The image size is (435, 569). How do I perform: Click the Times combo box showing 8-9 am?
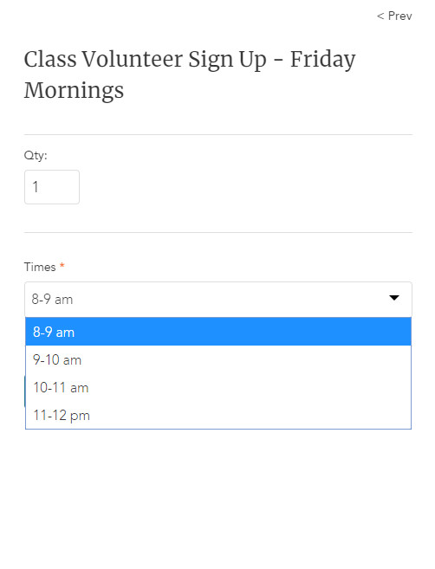point(218,300)
